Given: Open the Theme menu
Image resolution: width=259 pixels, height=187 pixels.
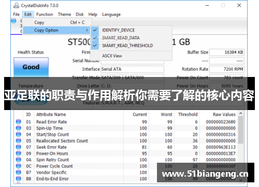Looking at the screenshot, I should pos(64,14).
